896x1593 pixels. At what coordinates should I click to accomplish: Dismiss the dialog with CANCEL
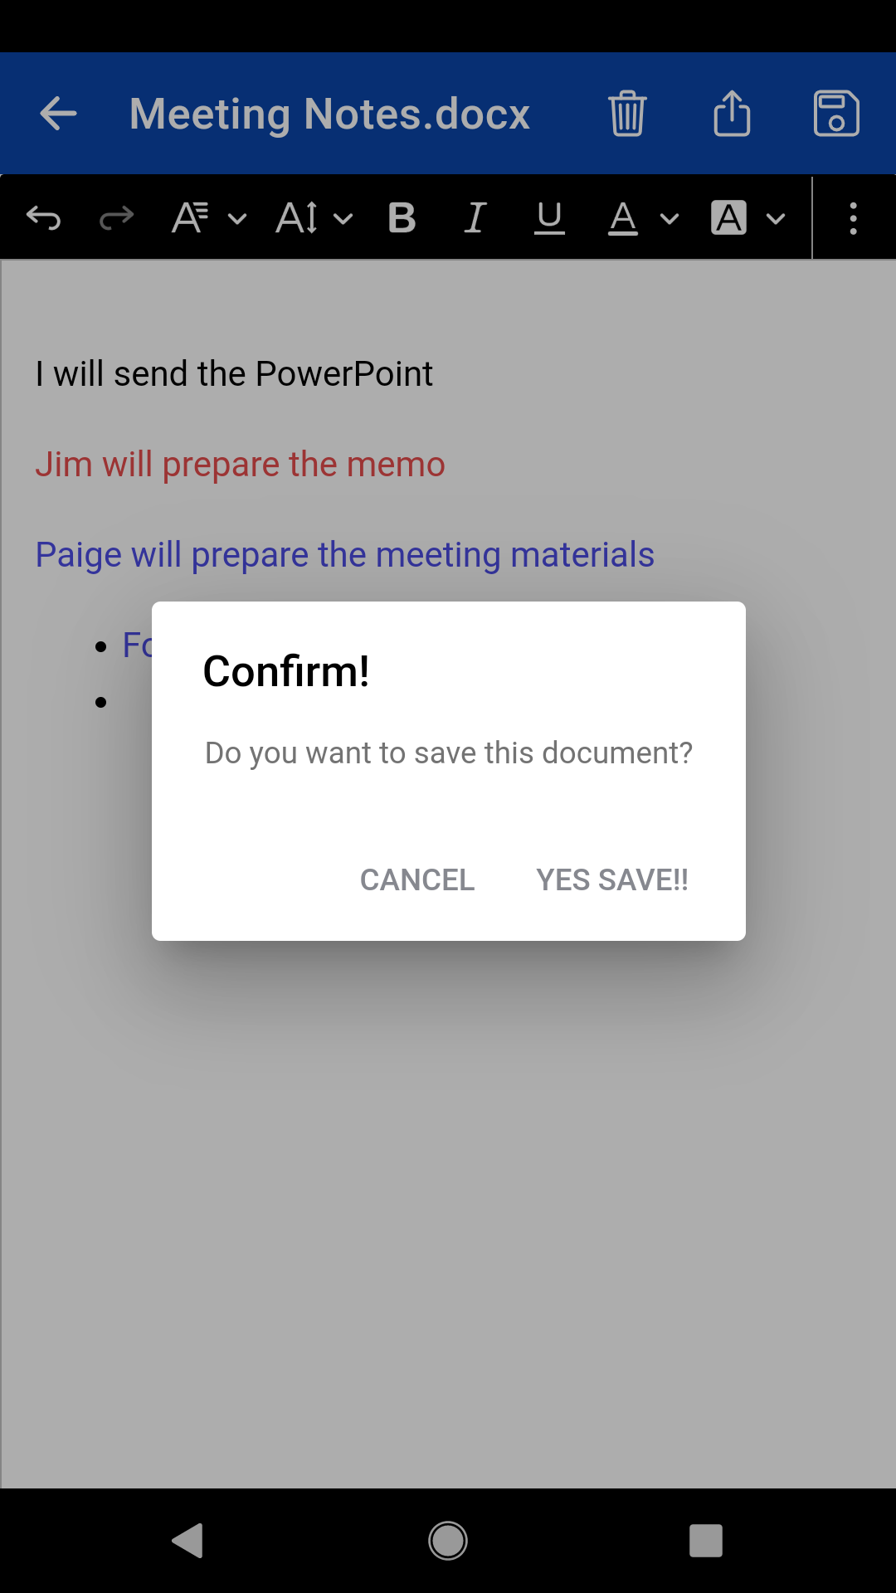pyautogui.click(x=416, y=879)
